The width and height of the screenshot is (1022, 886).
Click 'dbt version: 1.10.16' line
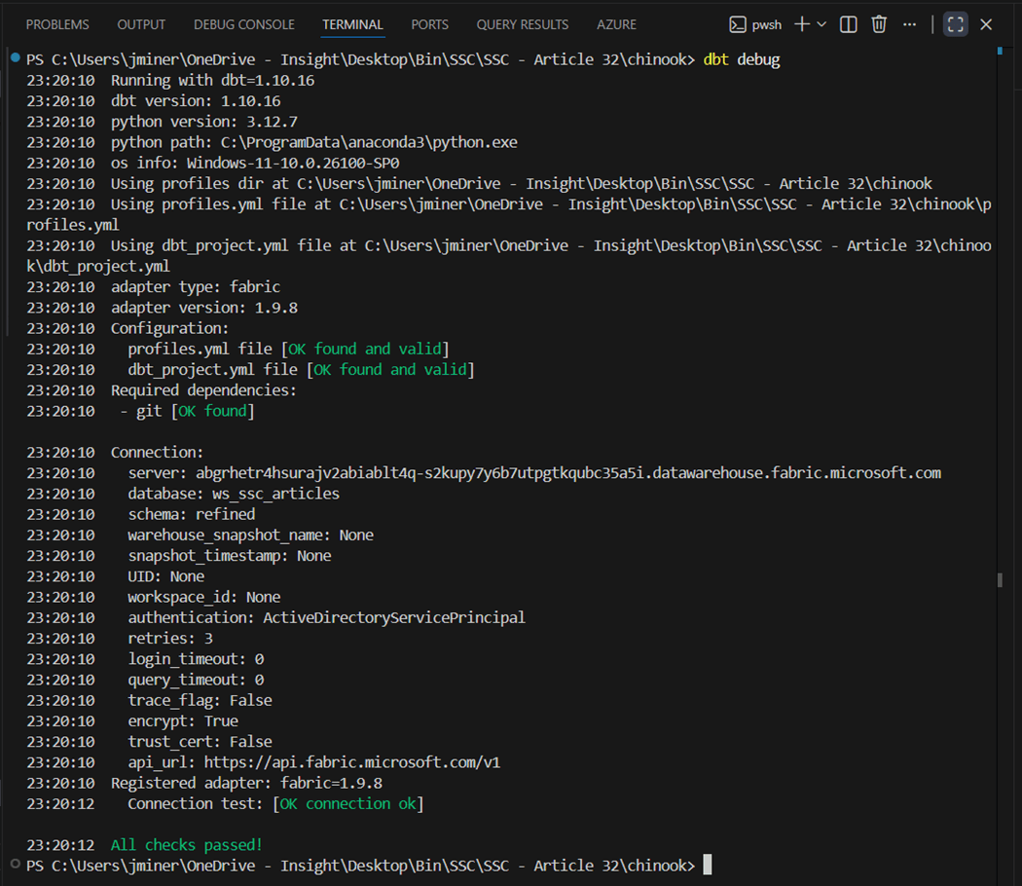(x=196, y=101)
